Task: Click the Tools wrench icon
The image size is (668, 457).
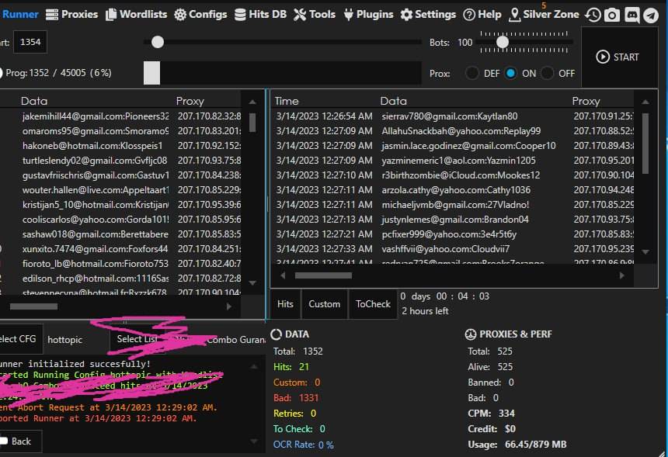Action: 300,15
